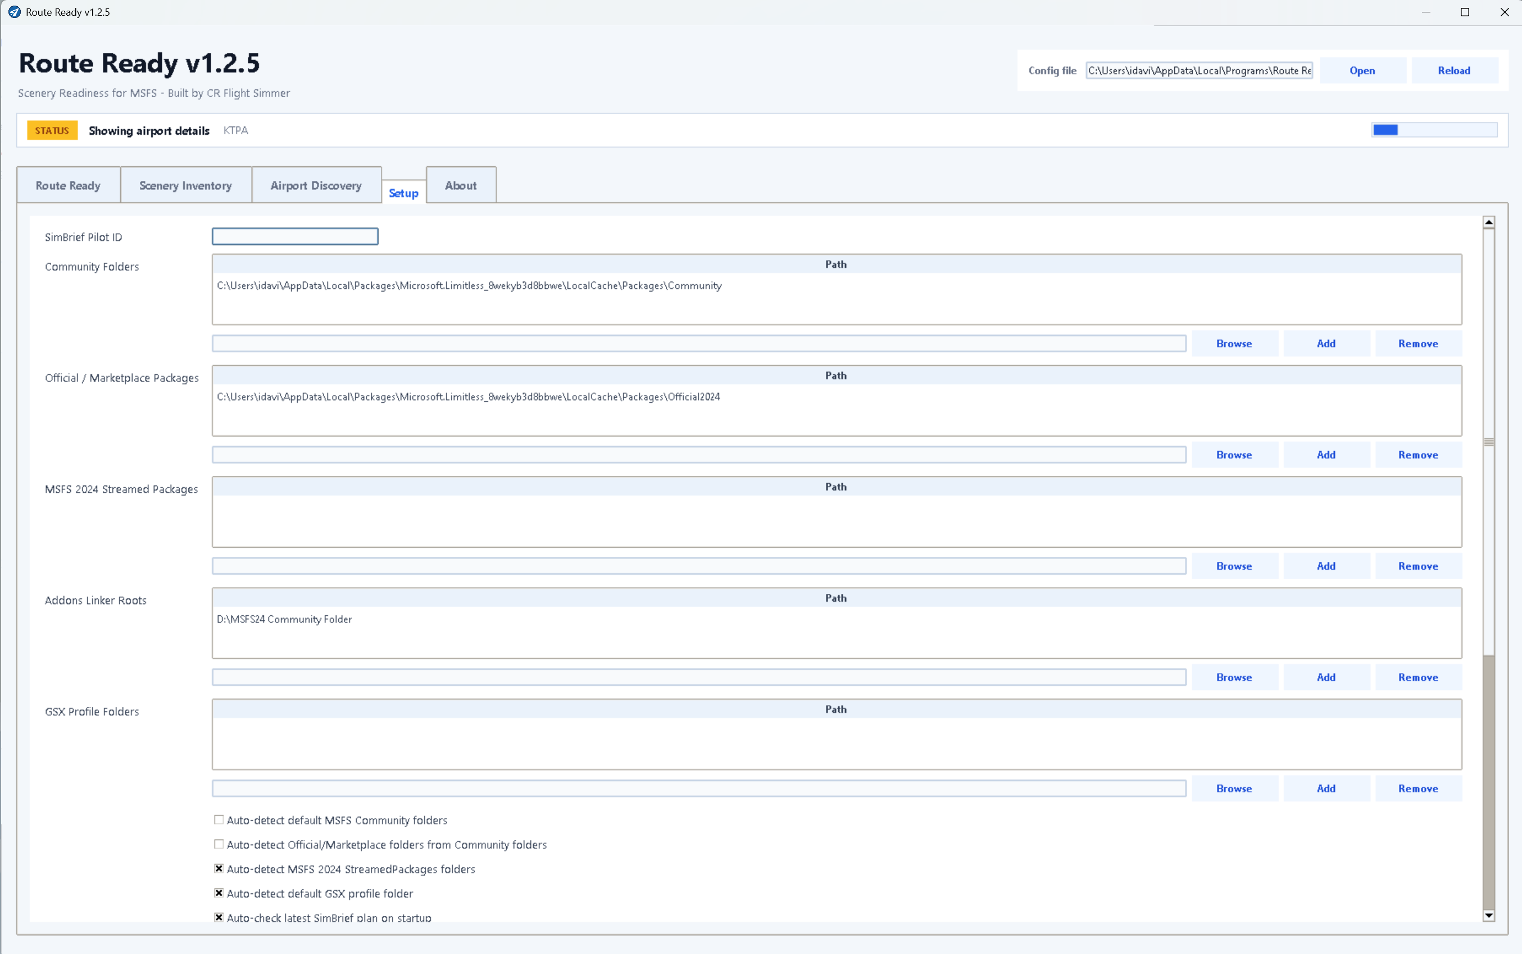Click the Addons Linker Roots Path column header
The height and width of the screenshot is (954, 1522).
click(x=837, y=598)
